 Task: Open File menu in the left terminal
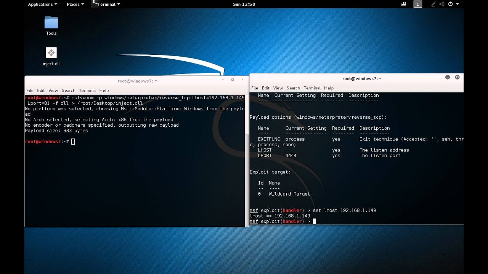(x=30, y=91)
